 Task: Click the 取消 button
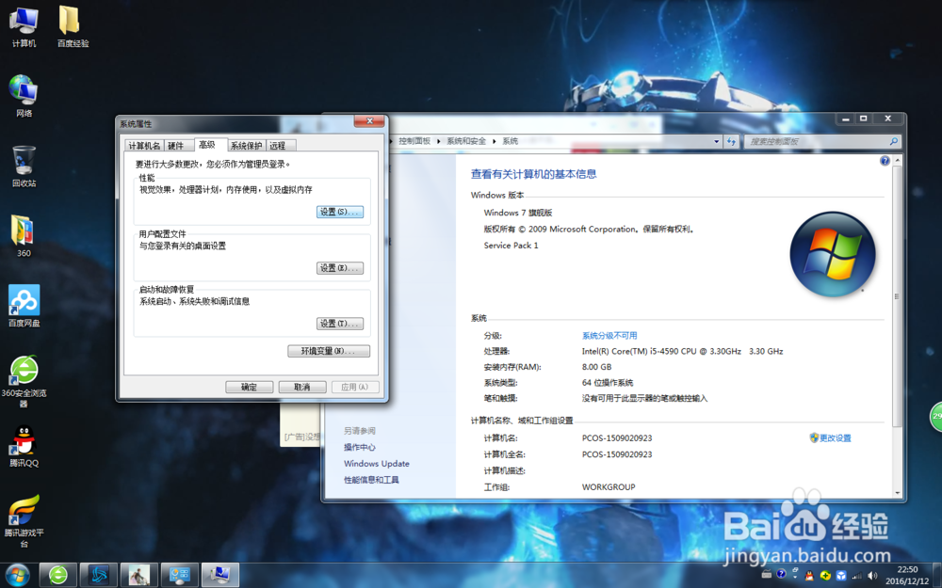click(x=302, y=387)
